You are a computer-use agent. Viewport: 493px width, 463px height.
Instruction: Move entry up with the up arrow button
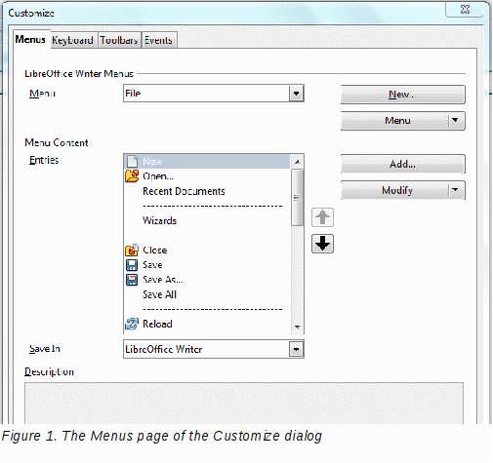tap(322, 217)
